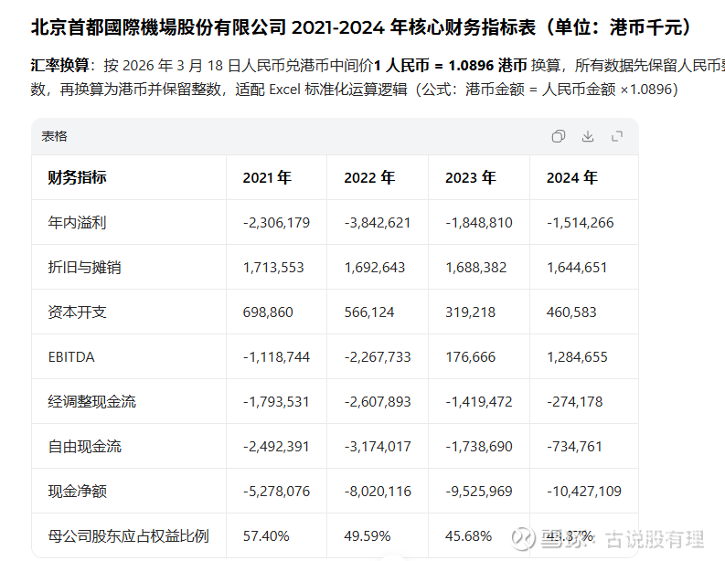This screenshot has width=725, height=561.
Task: Select the 财务指标 column header
Action: tap(77, 177)
